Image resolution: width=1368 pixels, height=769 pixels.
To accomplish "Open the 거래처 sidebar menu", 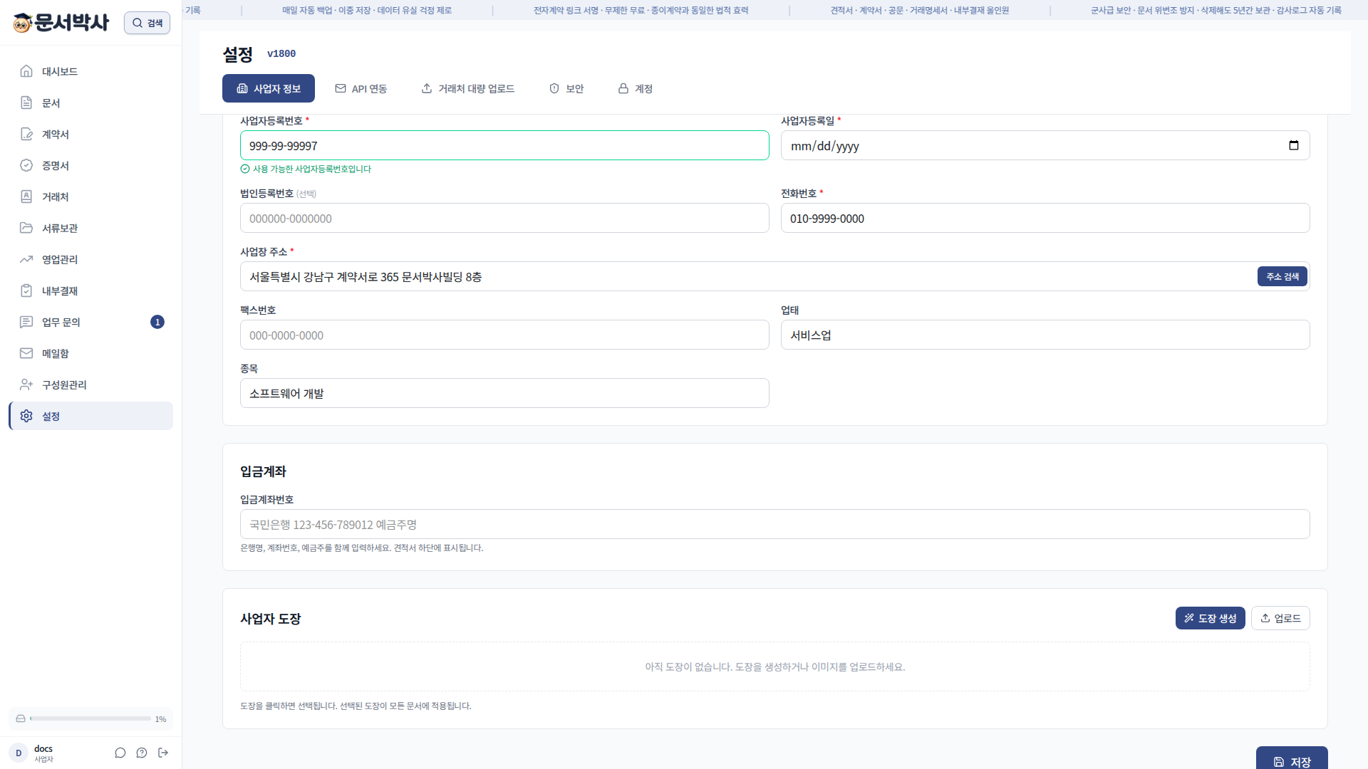I will (90, 197).
